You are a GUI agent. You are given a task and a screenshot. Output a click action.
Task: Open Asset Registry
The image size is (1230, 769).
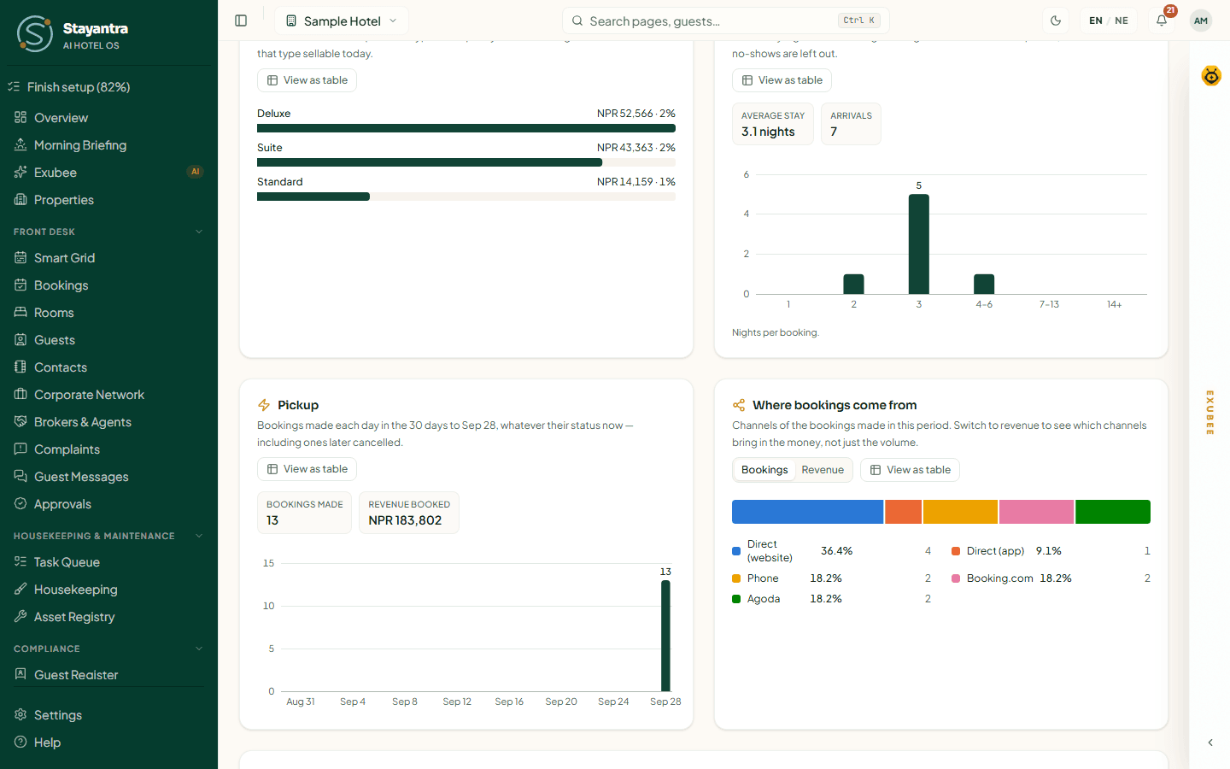click(108, 617)
